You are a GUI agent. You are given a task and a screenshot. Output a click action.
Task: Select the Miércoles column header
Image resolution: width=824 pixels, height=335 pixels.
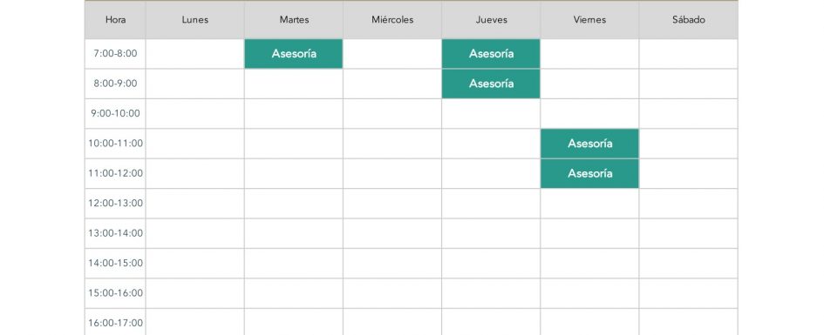click(x=392, y=20)
